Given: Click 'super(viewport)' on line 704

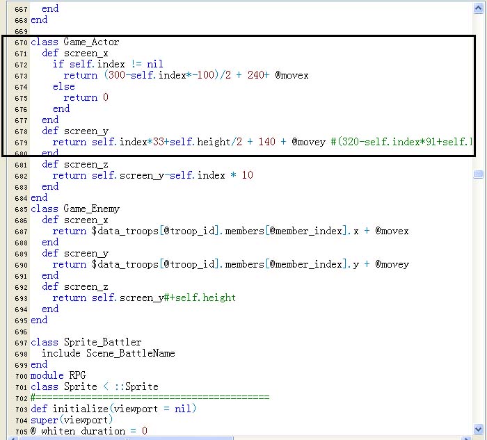Looking at the screenshot, I should pos(72,420).
